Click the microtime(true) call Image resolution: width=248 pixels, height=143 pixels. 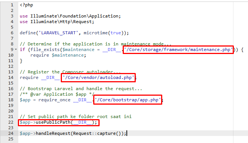(x=103, y=33)
